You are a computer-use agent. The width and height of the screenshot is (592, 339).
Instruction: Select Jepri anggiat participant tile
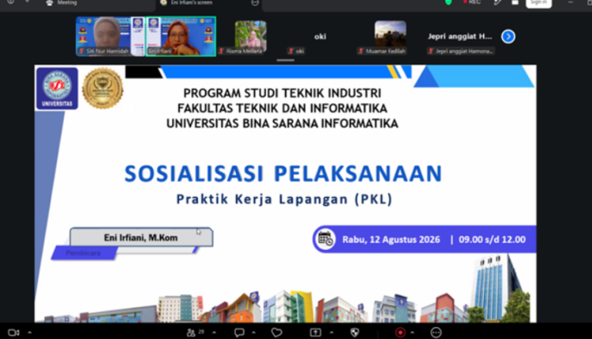460,37
